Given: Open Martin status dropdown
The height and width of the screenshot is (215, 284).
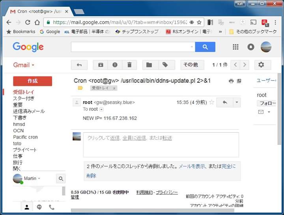Looking at the screenshot, I should [39, 178].
